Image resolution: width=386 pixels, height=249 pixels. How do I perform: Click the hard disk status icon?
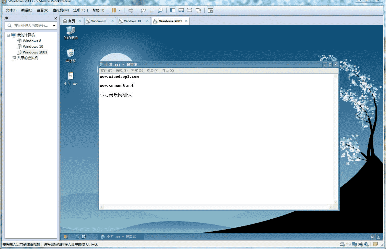click(x=342, y=244)
